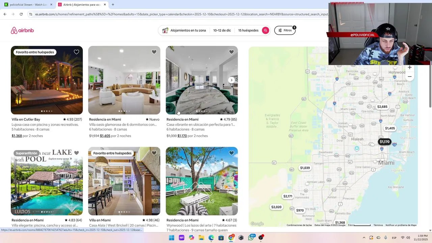This screenshot has height=243, width=432.
Task: Click the Google logo on map
Action: [x=257, y=224]
